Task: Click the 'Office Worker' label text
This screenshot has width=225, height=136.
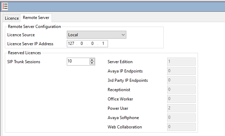Action: 120,99
